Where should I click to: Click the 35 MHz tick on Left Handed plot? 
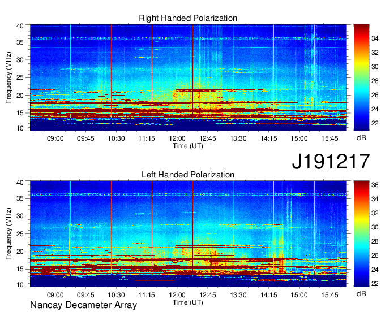pyautogui.click(x=20, y=198)
